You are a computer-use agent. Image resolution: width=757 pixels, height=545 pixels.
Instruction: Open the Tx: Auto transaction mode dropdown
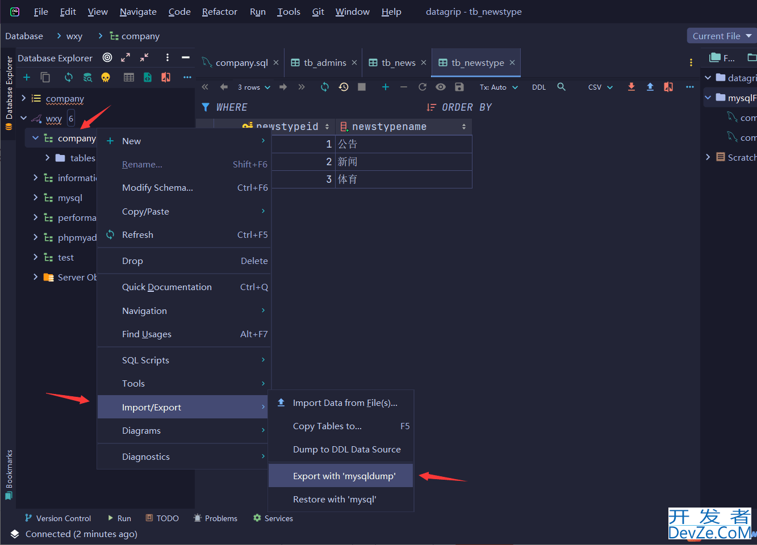pyautogui.click(x=498, y=87)
